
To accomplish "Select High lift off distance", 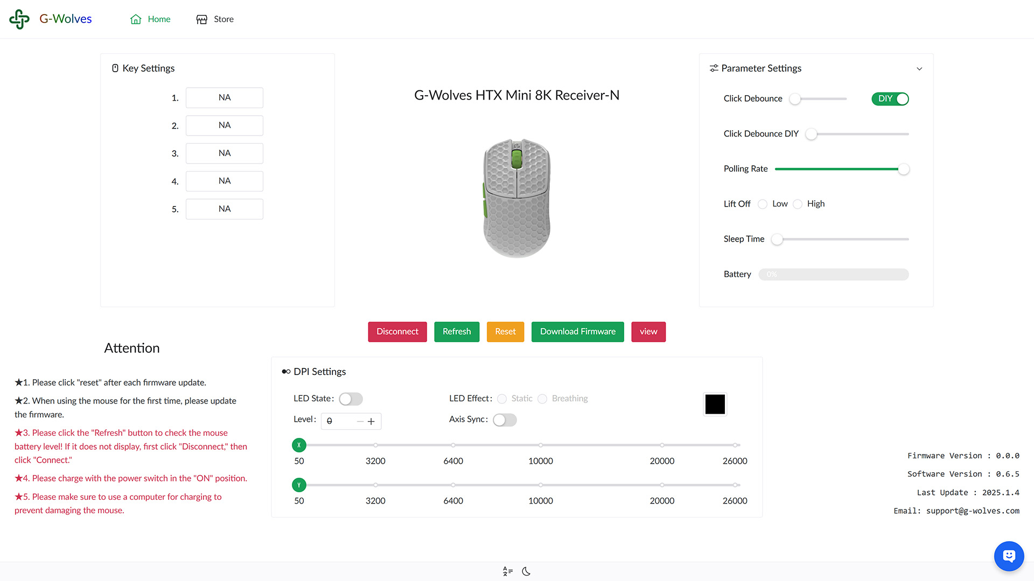I will coord(798,204).
